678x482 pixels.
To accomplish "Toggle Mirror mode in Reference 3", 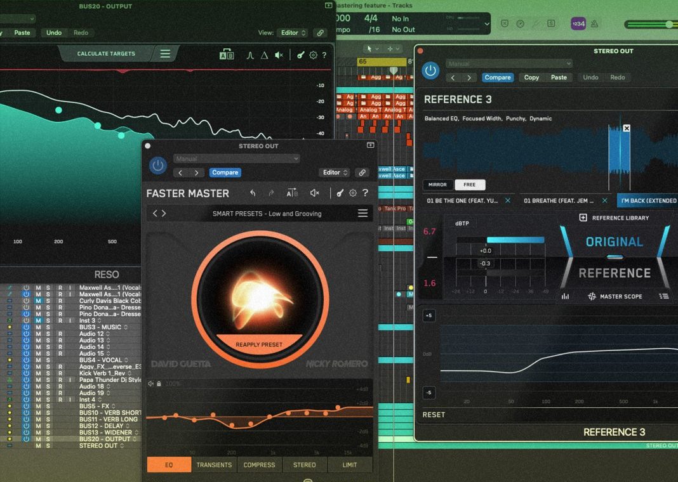I will click(x=437, y=185).
